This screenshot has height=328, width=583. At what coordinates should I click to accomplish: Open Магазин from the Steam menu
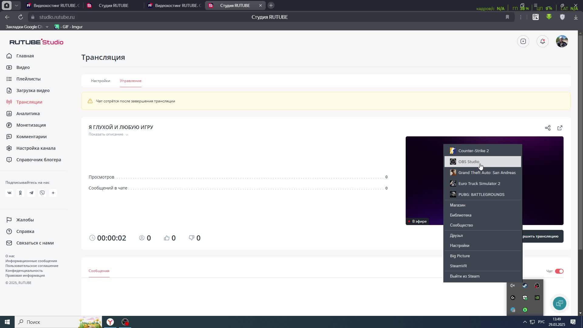tap(483, 205)
